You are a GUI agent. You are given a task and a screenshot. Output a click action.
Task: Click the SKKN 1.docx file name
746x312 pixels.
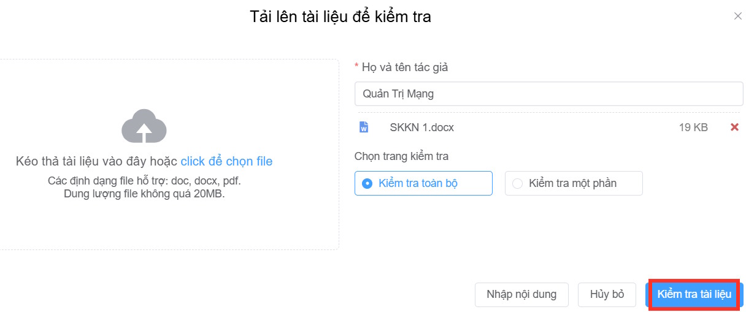pyautogui.click(x=421, y=127)
